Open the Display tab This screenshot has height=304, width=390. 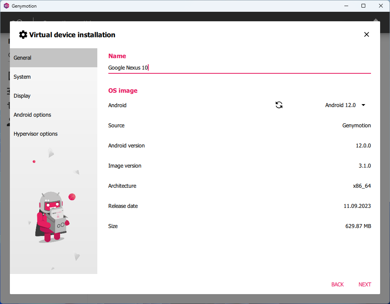(54, 96)
